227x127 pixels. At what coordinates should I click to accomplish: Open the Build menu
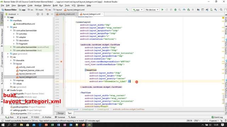click(55, 6)
